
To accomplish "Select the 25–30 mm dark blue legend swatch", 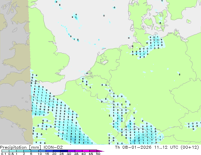I will point(64,151).
